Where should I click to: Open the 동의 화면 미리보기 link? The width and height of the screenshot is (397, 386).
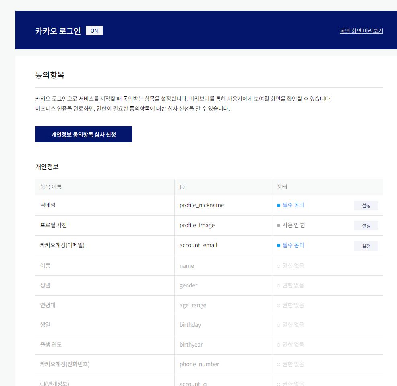(361, 31)
